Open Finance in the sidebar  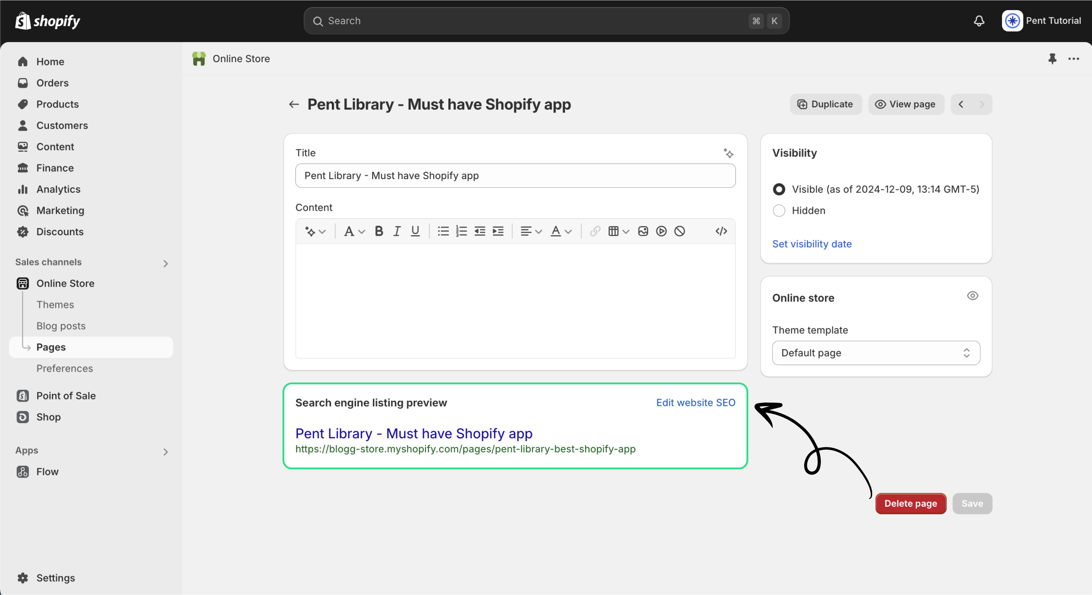pyautogui.click(x=91, y=168)
